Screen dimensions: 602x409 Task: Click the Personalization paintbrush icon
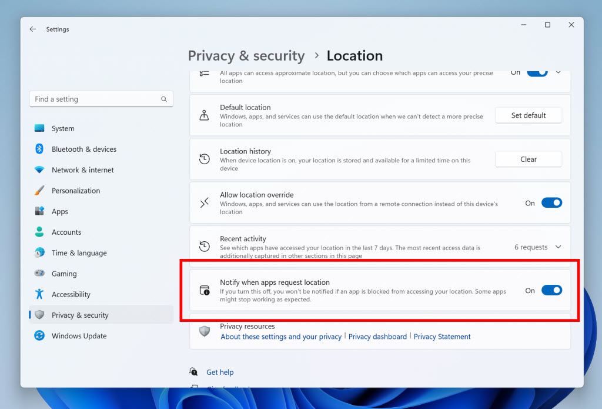pyautogui.click(x=39, y=191)
